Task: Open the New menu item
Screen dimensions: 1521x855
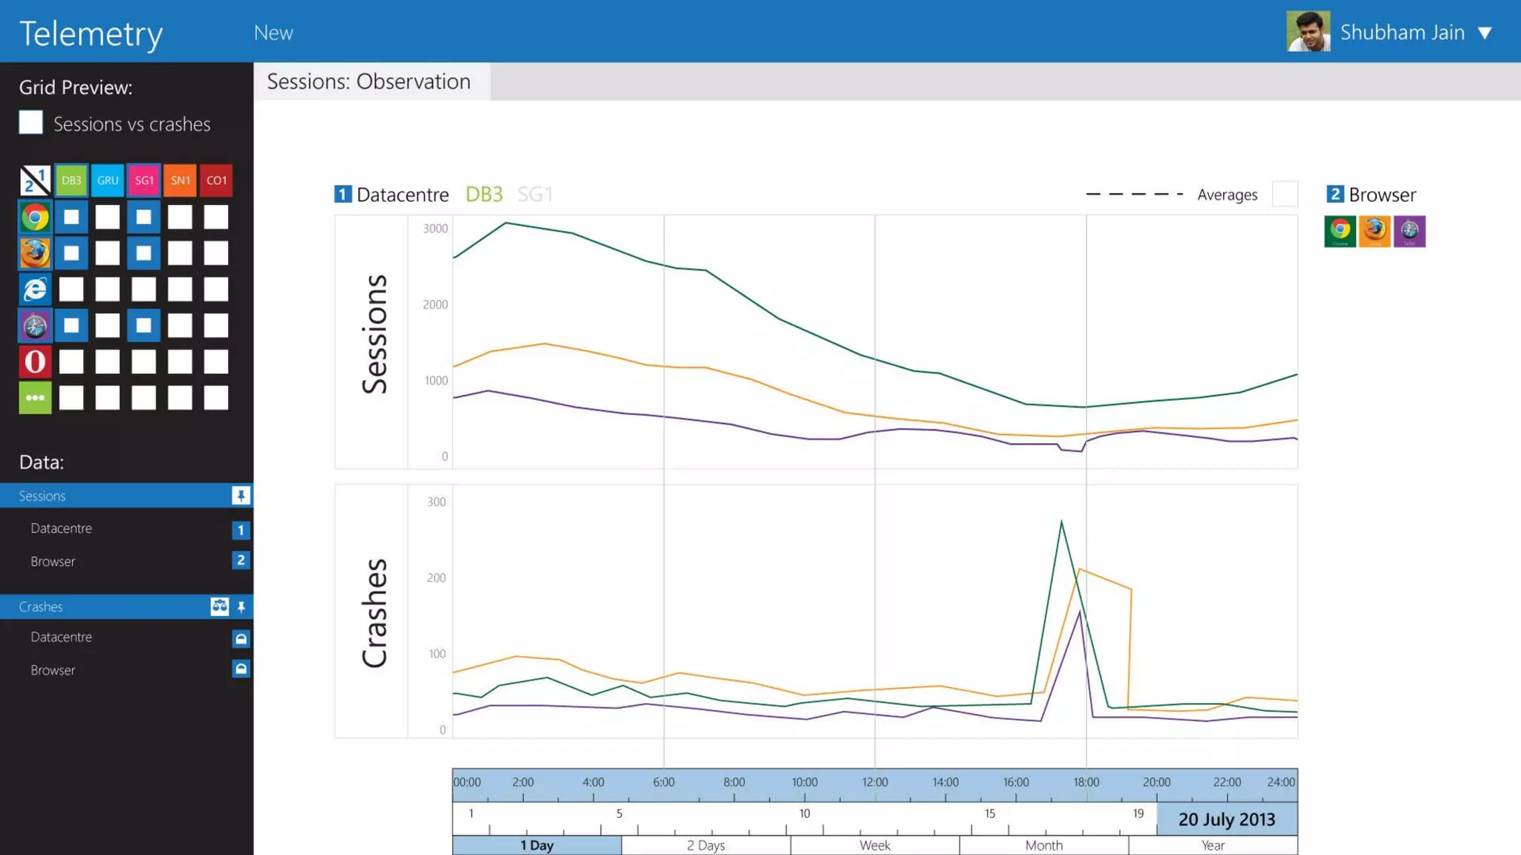Action: pos(273,33)
